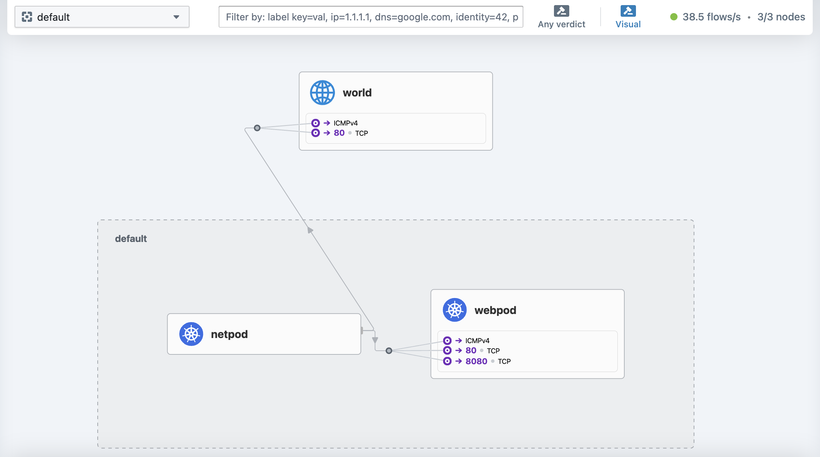
Task: Click the world service card title
Action: (357, 93)
